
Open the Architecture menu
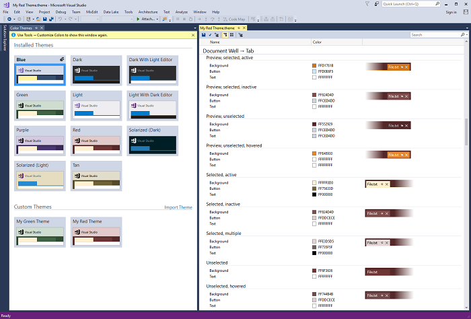click(148, 12)
